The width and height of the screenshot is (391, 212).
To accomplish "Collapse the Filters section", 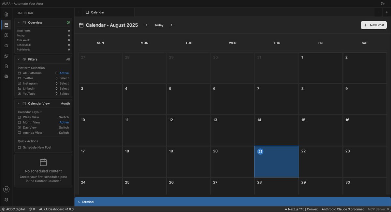I will pos(19,59).
